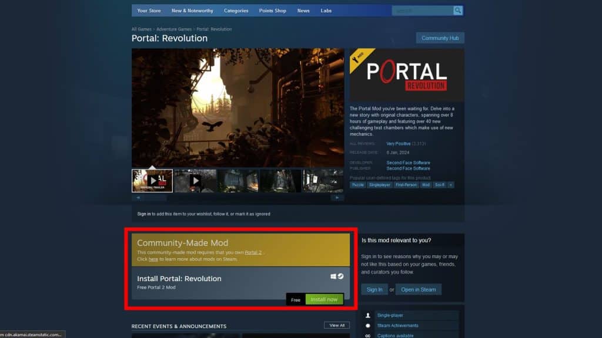Click the Windows platform icon
The width and height of the screenshot is (602, 338).
(x=333, y=276)
